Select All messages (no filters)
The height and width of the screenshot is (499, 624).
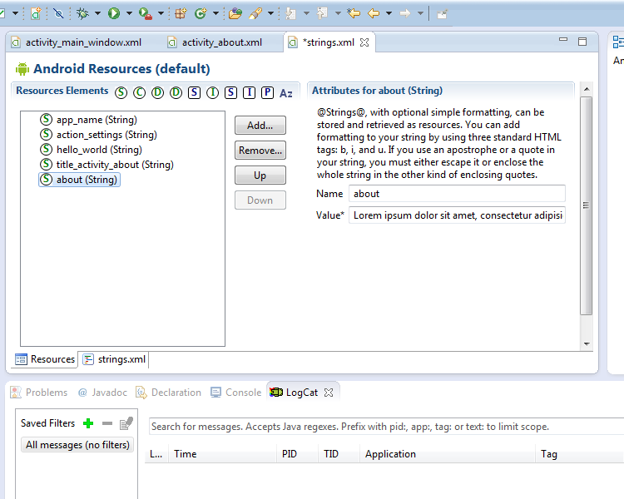[77, 444]
